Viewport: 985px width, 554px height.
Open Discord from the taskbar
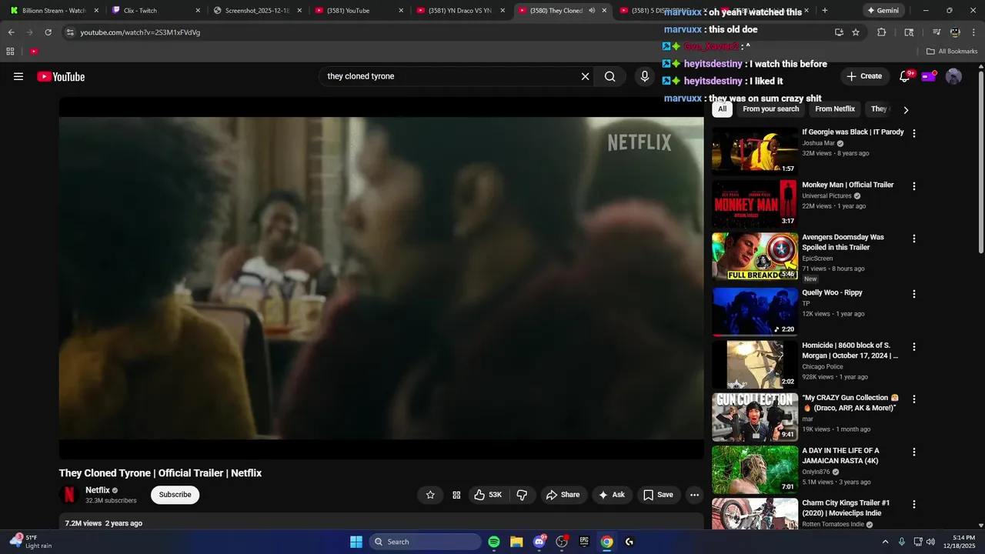(539, 542)
